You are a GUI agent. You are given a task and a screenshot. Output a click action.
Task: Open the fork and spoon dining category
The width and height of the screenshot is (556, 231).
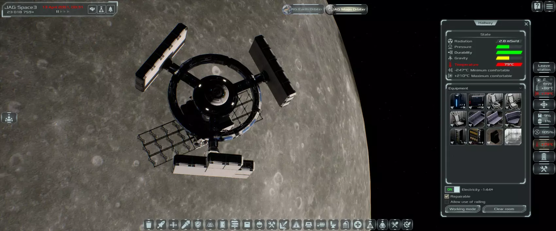click(x=395, y=224)
